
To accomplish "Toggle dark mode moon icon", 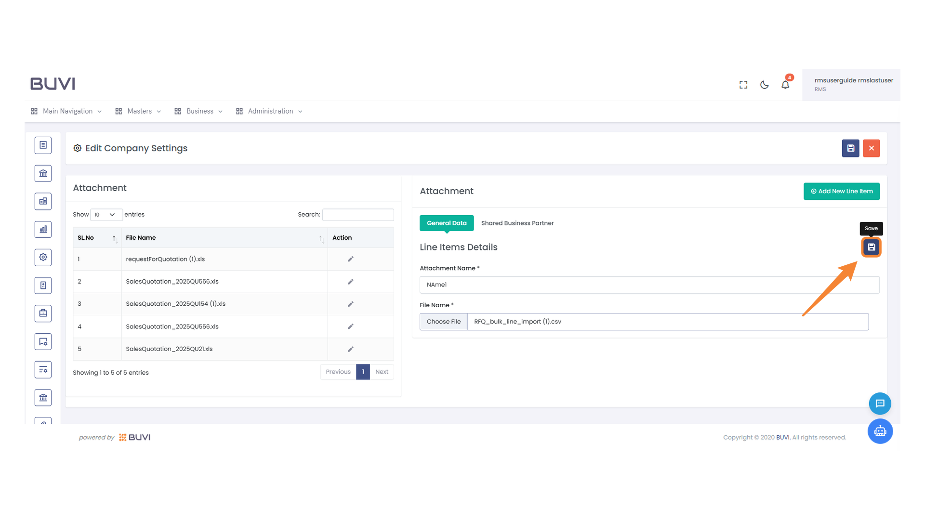I will [764, 85].
